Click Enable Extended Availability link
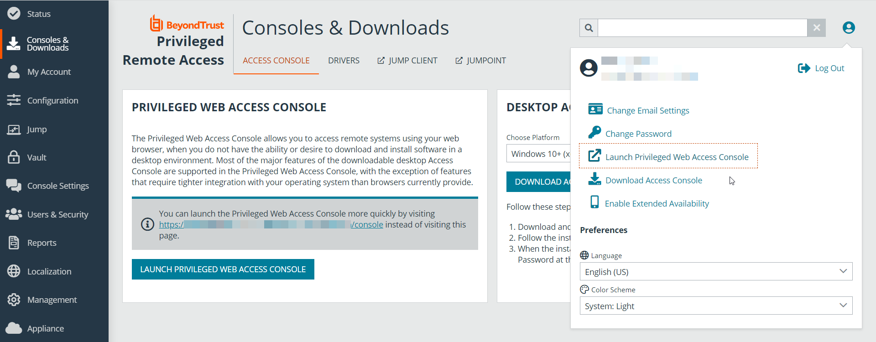This screenshot has width=876, height=342. (x=657, y=203)
